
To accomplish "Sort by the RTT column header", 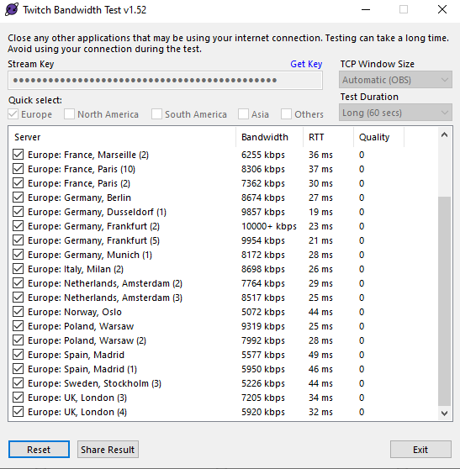I will [x=328, y=137].
